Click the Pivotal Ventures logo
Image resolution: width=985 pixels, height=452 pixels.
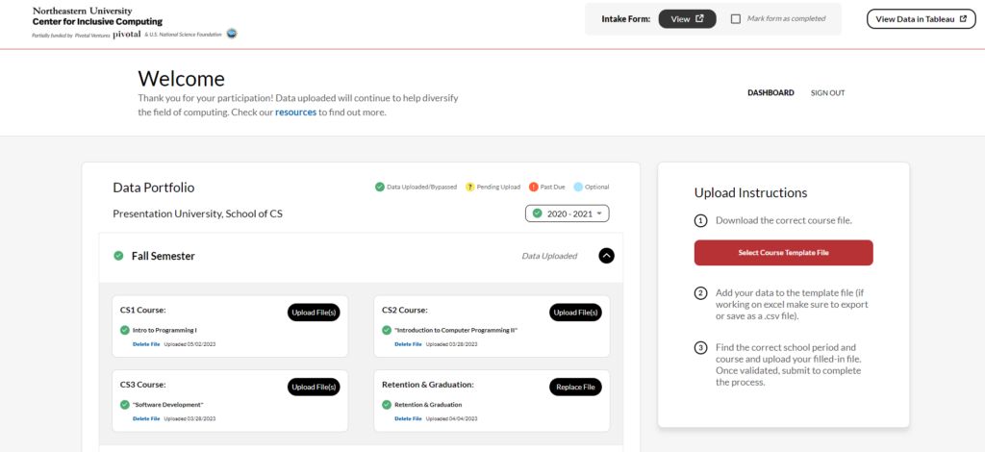tap(127, 35)
